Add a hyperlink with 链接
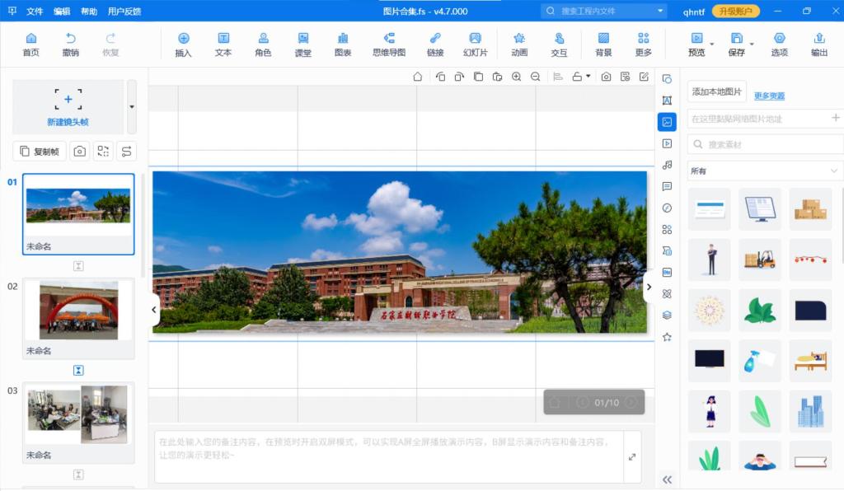The width and height of the screenshot is (844, 491). click(435, 44)
